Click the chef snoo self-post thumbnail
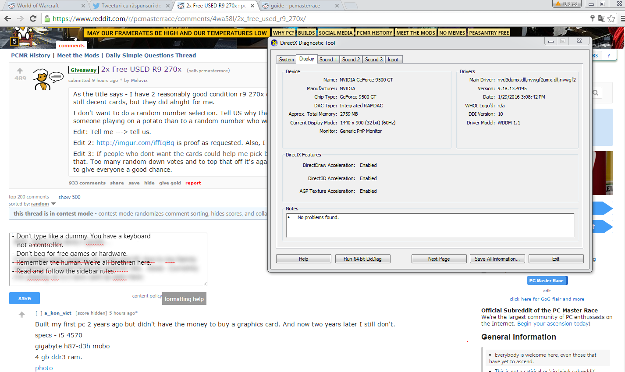Viewport: 625px width, 372px height. pos(48,79)
